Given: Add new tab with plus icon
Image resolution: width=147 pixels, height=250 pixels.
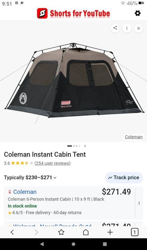Looking at the screenshot, I should coord(110,232).
